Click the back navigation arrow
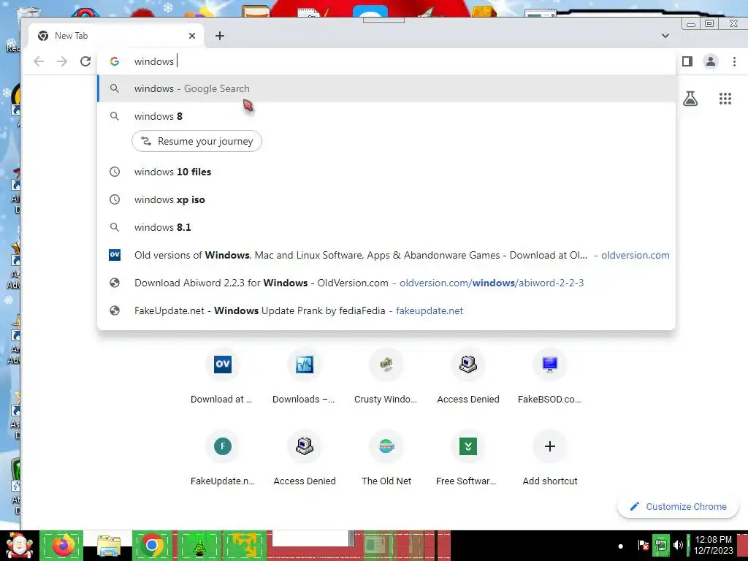Image resolution: width=748 pixels, height=561 pixels. (39, 61)
